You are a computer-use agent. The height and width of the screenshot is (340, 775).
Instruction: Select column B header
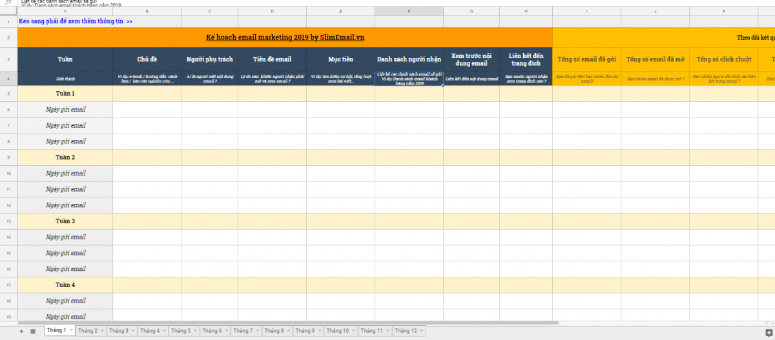click(x=147, y=11)
